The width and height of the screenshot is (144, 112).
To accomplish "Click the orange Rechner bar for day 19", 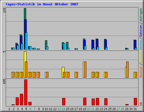I will [x=85, y=69].
